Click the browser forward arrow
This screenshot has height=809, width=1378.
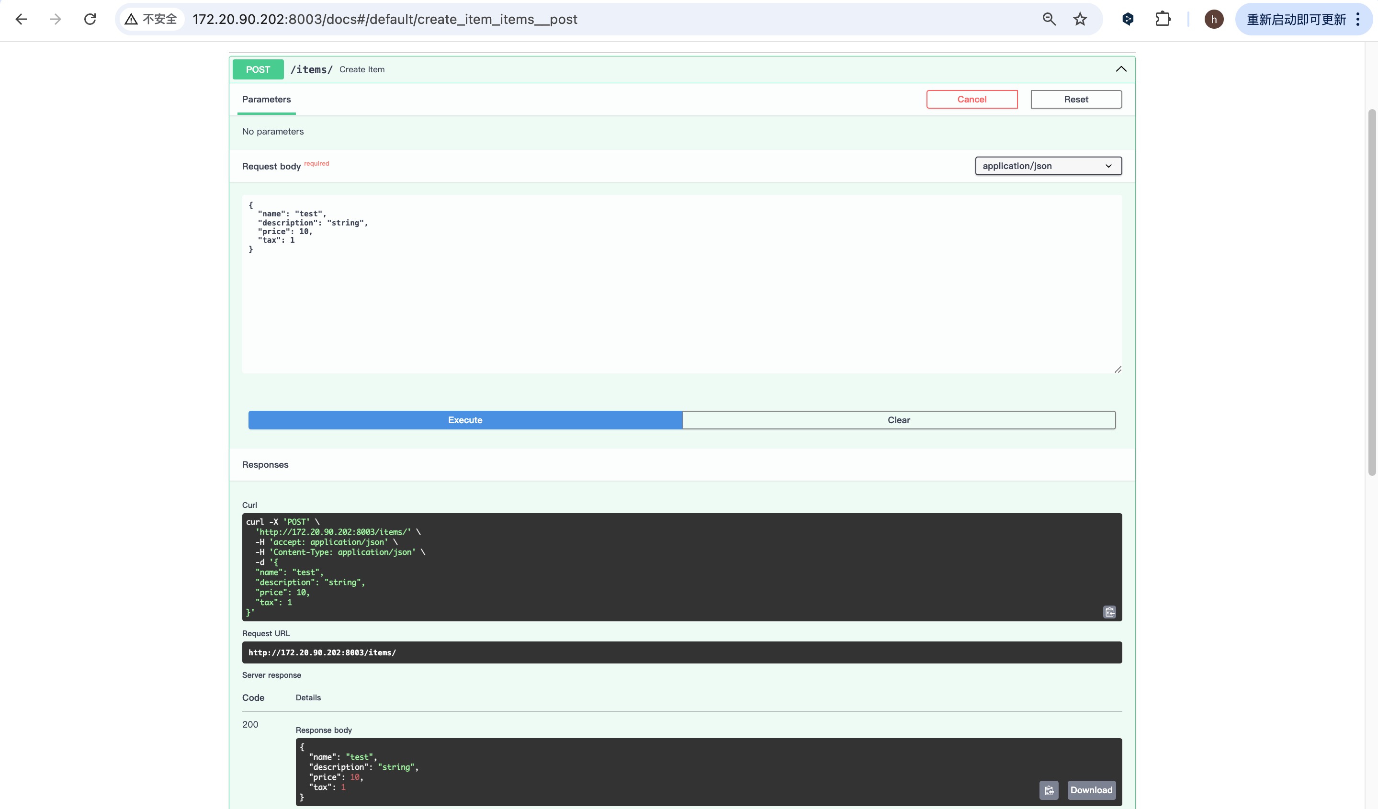(x=55, y=20)
